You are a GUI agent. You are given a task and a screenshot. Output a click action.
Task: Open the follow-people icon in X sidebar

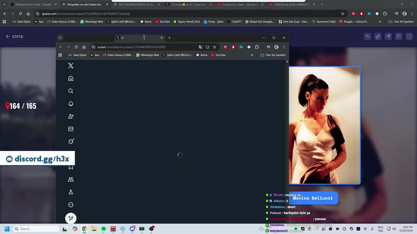[x=71, y=116]
